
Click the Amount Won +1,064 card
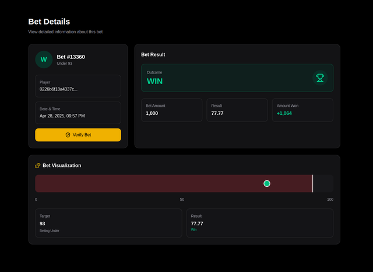[x=302, y=110]
